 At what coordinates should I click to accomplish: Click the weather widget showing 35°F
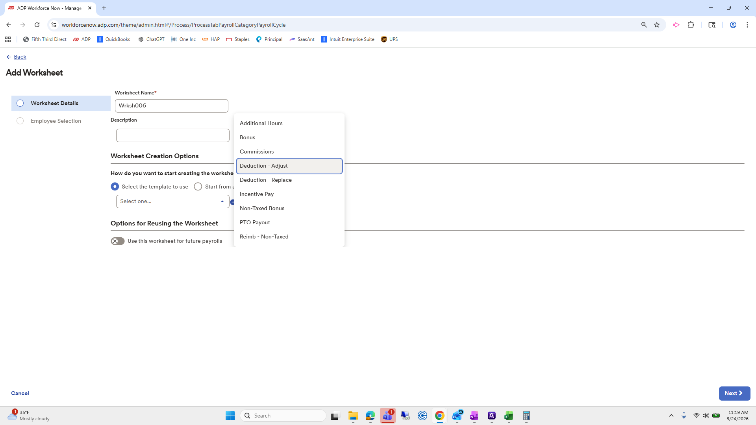[25, 415]
